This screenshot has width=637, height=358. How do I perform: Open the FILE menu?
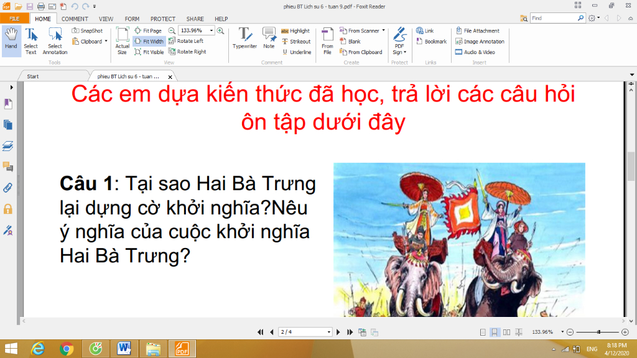(x=15, y=19)
